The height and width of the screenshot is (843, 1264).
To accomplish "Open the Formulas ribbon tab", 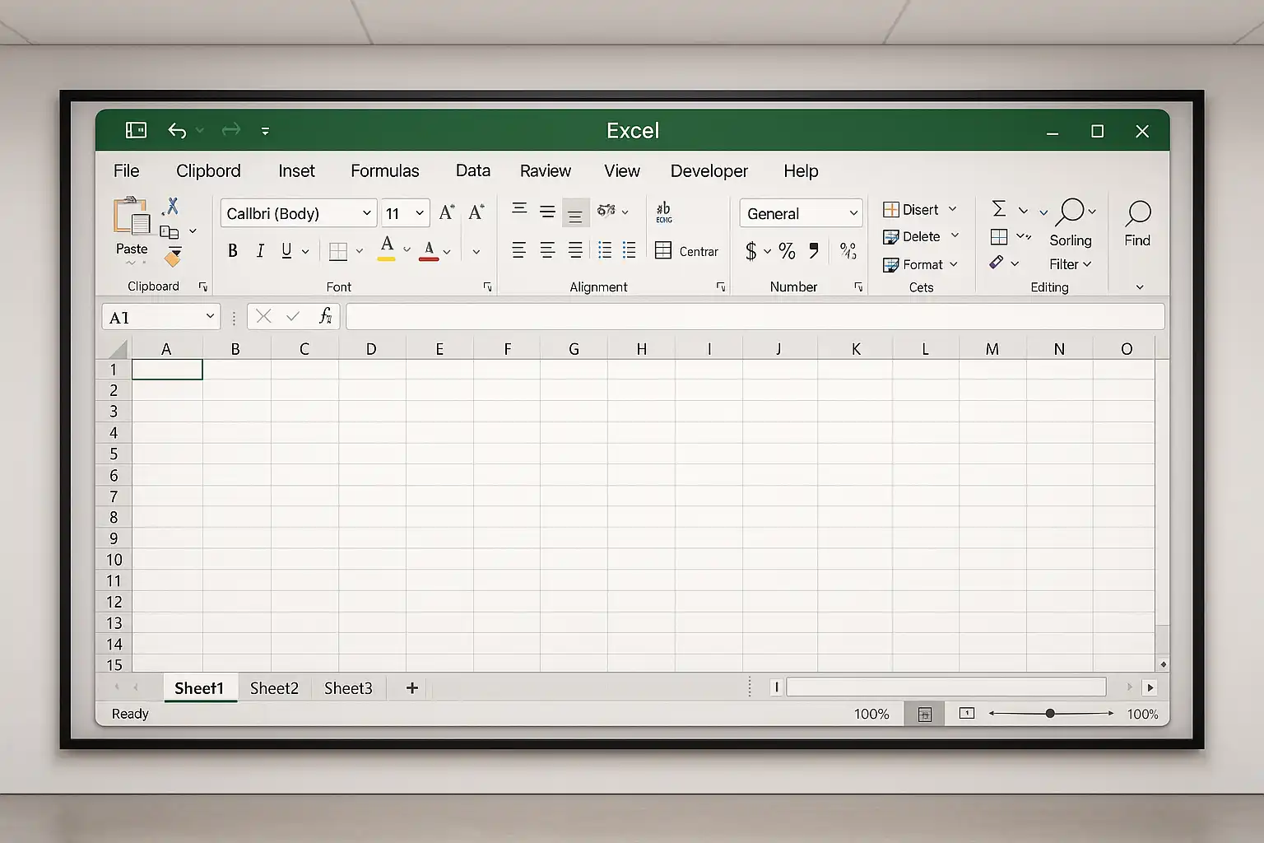I will pyautogui.click(x=384, y=171).
